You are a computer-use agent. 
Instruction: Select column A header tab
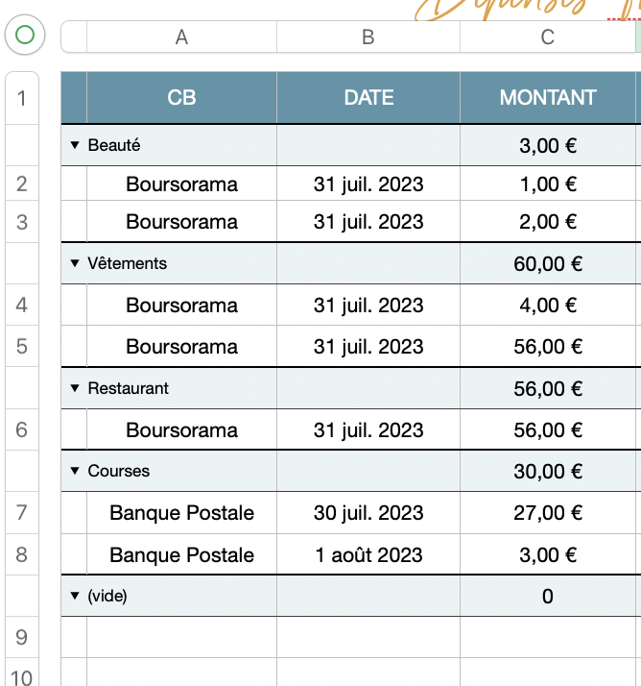[181, 37]
